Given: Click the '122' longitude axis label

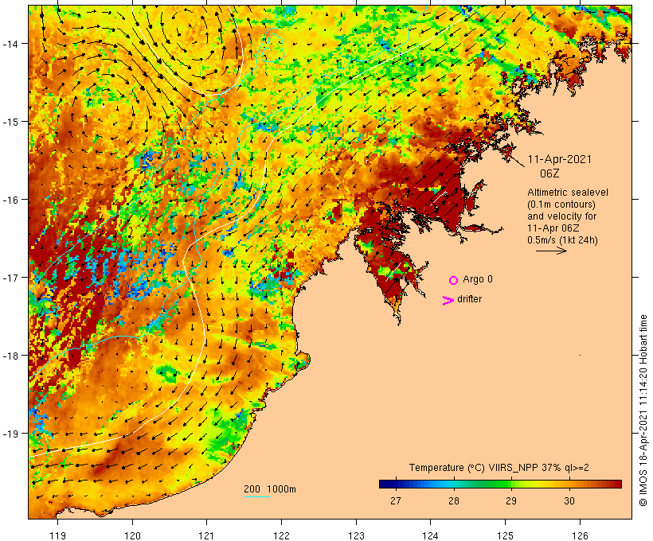Looking at the screenshot, I should click(x=281, y=535).
